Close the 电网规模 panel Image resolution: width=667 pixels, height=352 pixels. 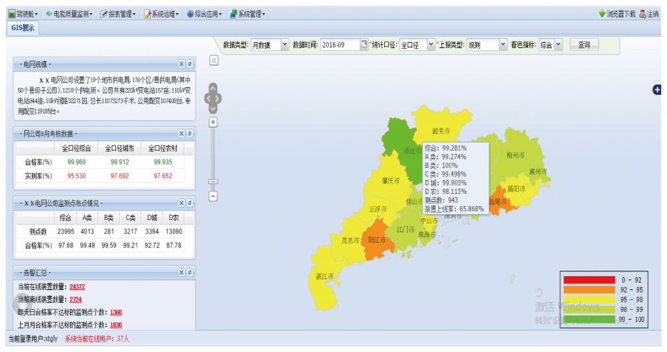[181, 64]
